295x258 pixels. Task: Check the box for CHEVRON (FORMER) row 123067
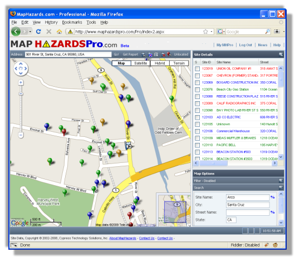pos(197,76)
